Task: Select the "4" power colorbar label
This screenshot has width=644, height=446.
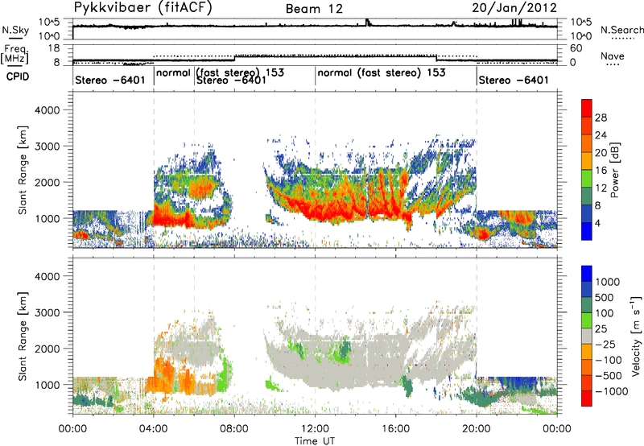Action: (x=598, y=224)
